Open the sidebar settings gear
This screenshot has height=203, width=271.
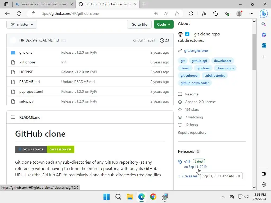click(x=264, y=184)
